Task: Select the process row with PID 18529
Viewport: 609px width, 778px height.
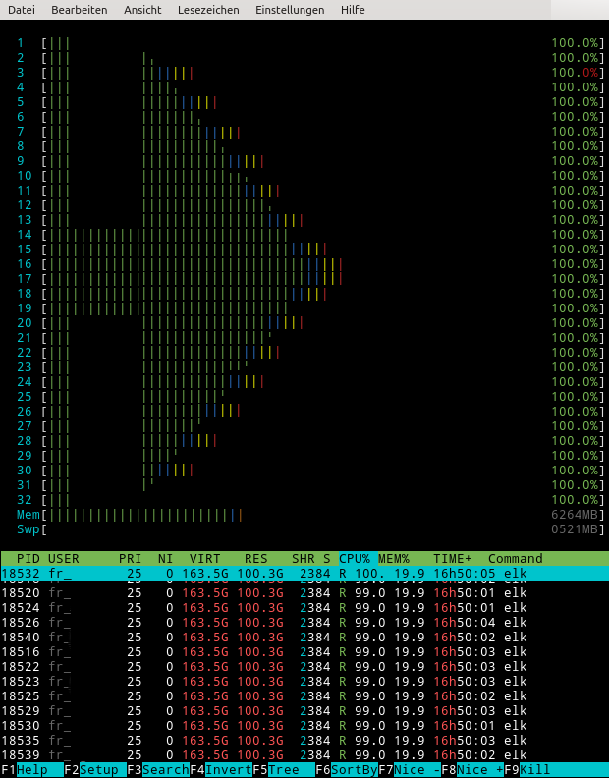Action: pos(295,710)
